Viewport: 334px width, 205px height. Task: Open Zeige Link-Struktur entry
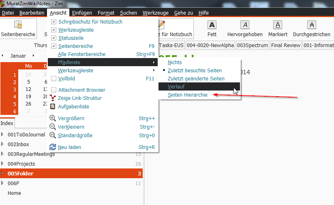pos(80,98)
